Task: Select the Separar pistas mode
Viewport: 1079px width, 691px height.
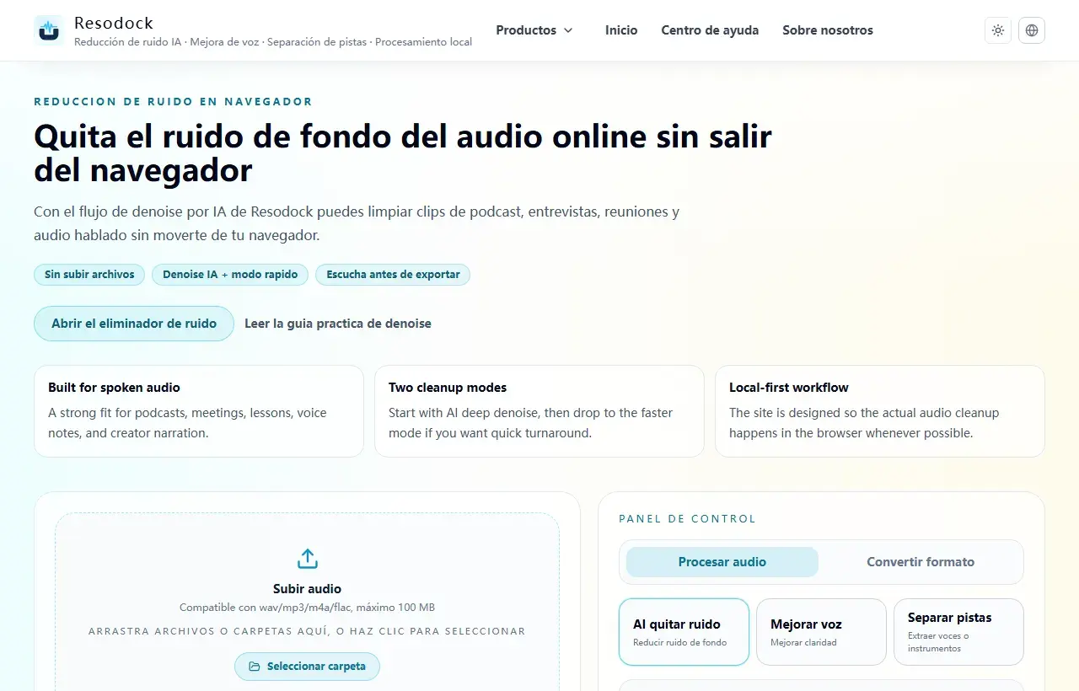Action: (958, 632)
